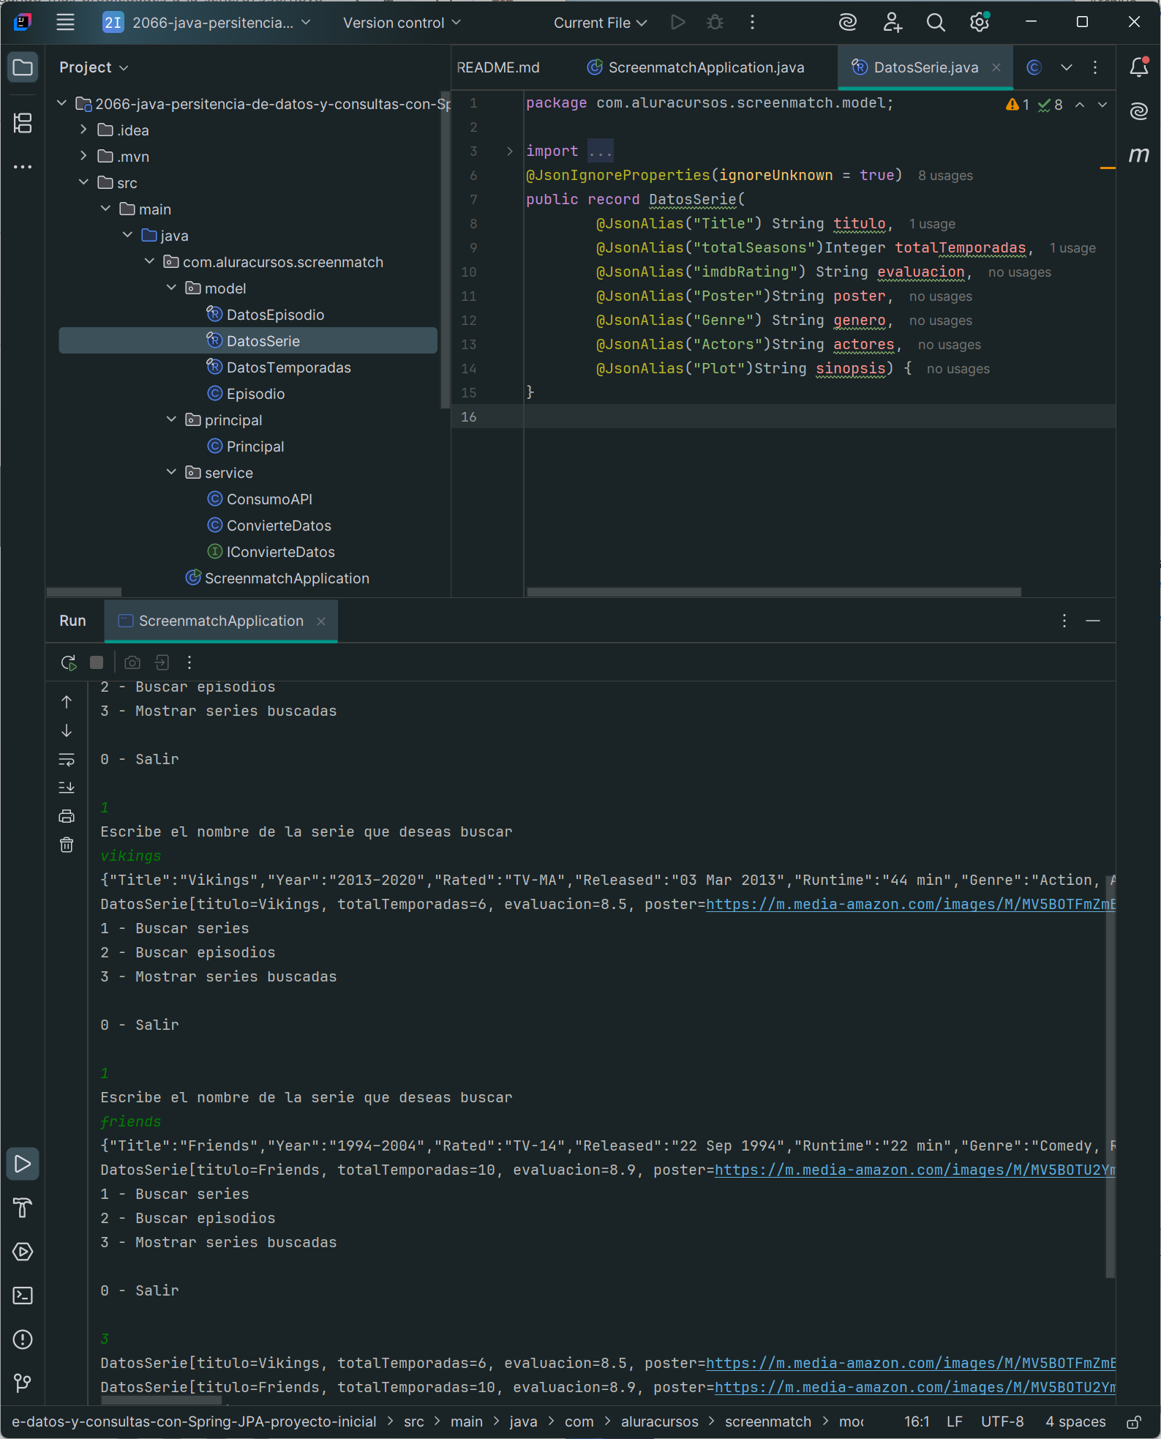This screenshot has height=1439, width=1161.
Task: Click the down arrow in Run console
Action: 67,730
